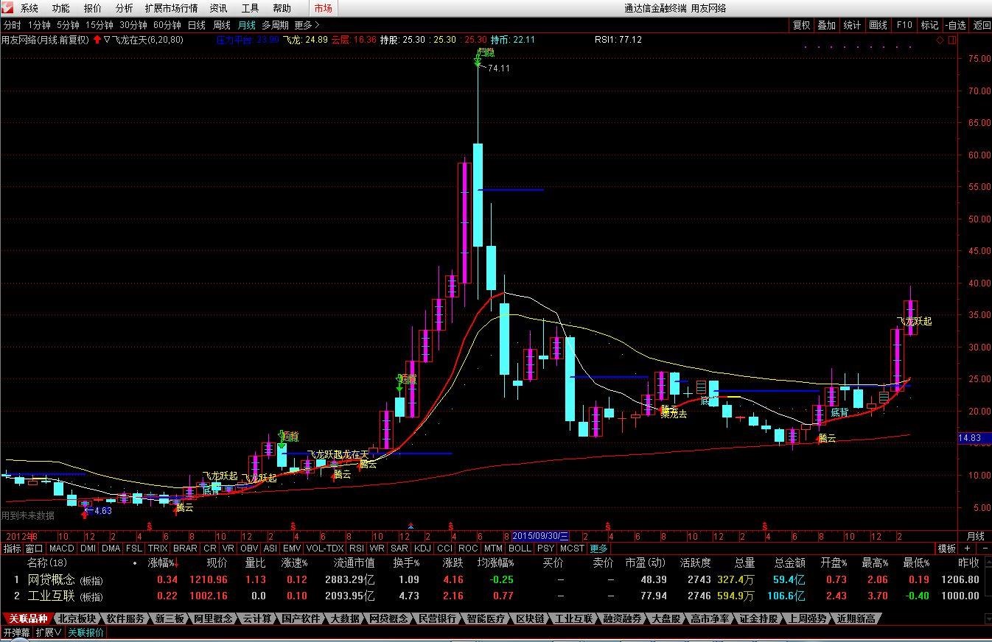This screenshot has width=992, height=642.
Task: Click the -自选 remove-from-watchlist button
Action: 956,25
